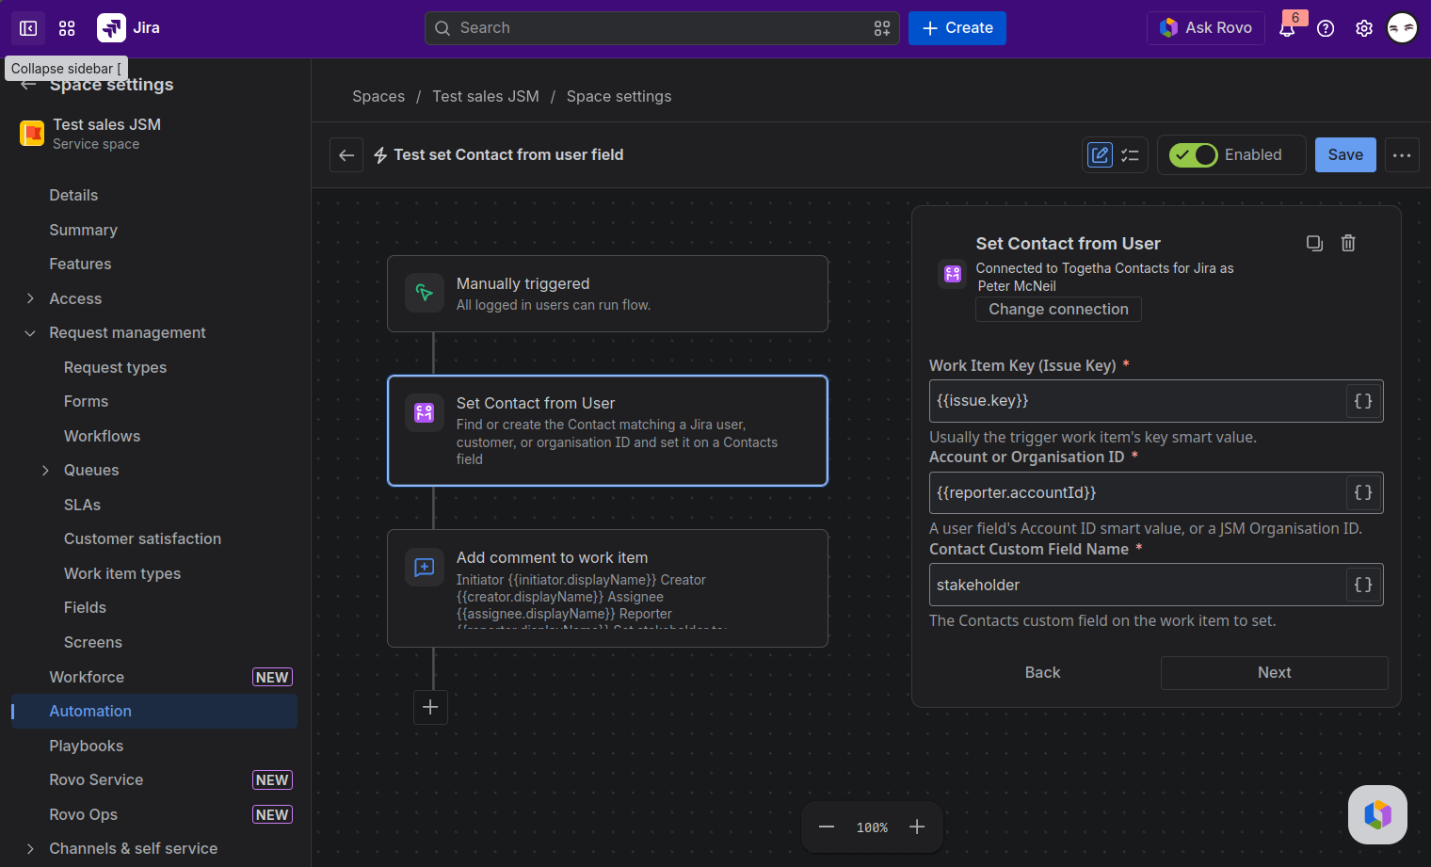Open notifications bell
Screen dimensions: 1431x867
pos(1287,28)
